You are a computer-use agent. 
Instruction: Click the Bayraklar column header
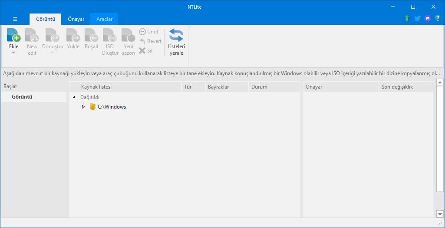227,87
